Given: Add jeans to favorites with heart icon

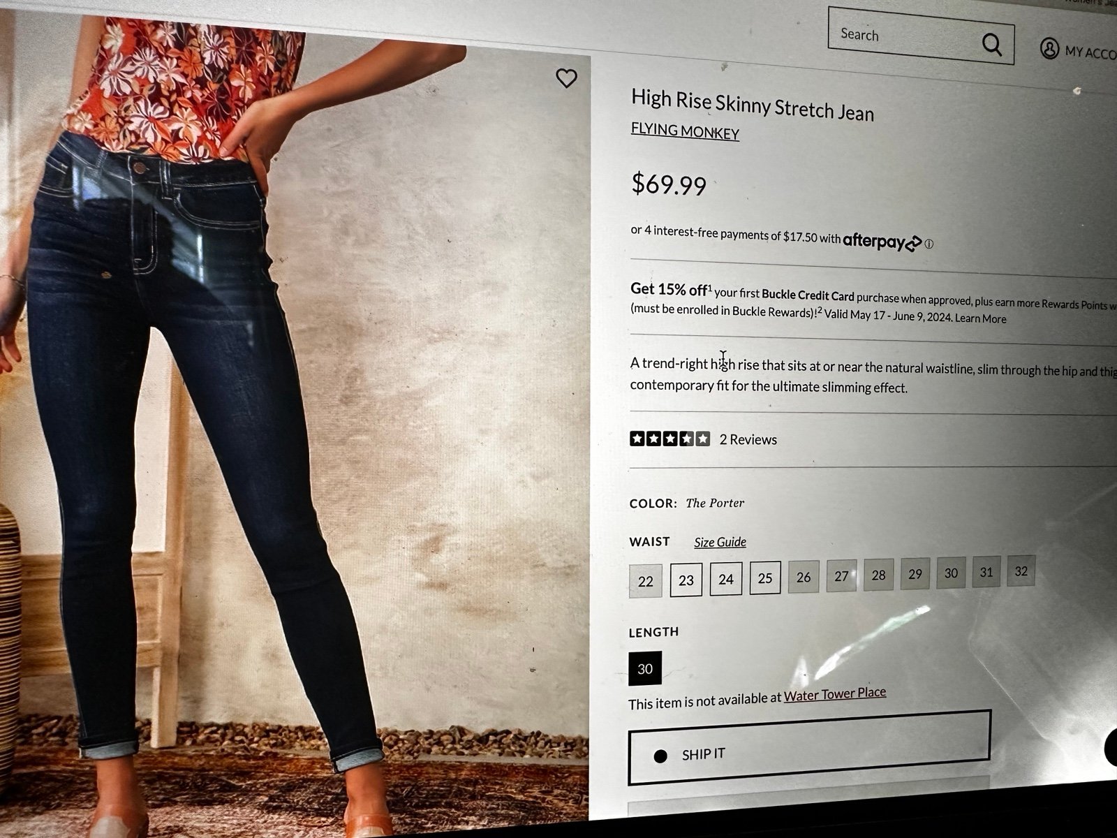Looking at the screenshot, I should tap(566, 78).
